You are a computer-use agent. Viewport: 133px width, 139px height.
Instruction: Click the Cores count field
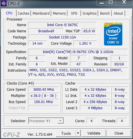[x=91, y=121]
